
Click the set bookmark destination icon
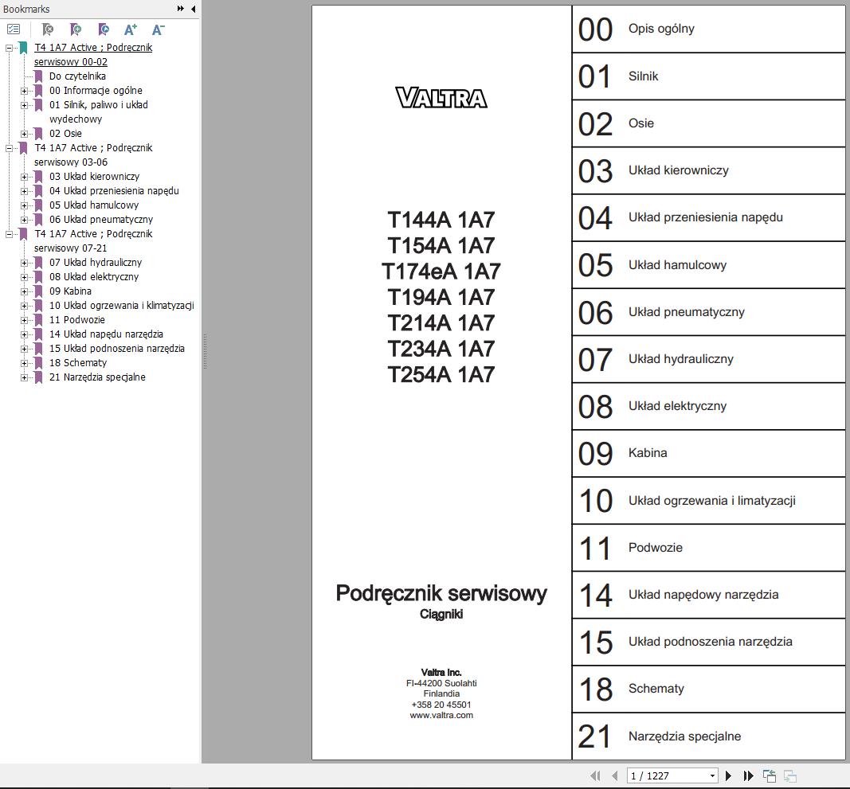point(104,29)
